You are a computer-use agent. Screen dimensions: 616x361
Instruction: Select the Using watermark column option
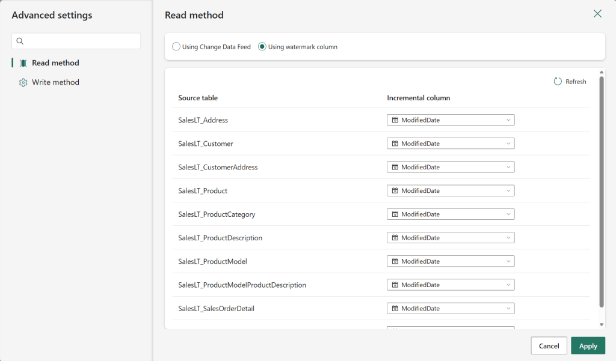[x=262, y=46]
